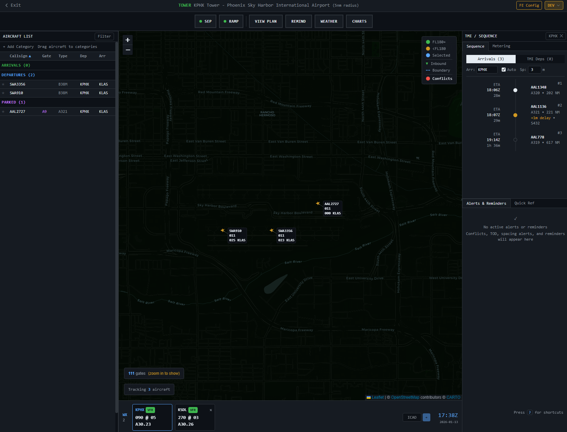Screen dimensions: 567x432
Task: Open the FE Config settings
Action: click(529, 5)
